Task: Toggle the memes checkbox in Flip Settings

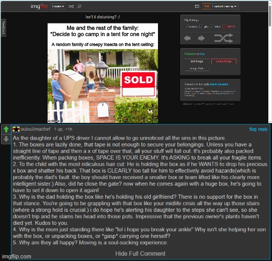Action: click(x=186, y=27)
